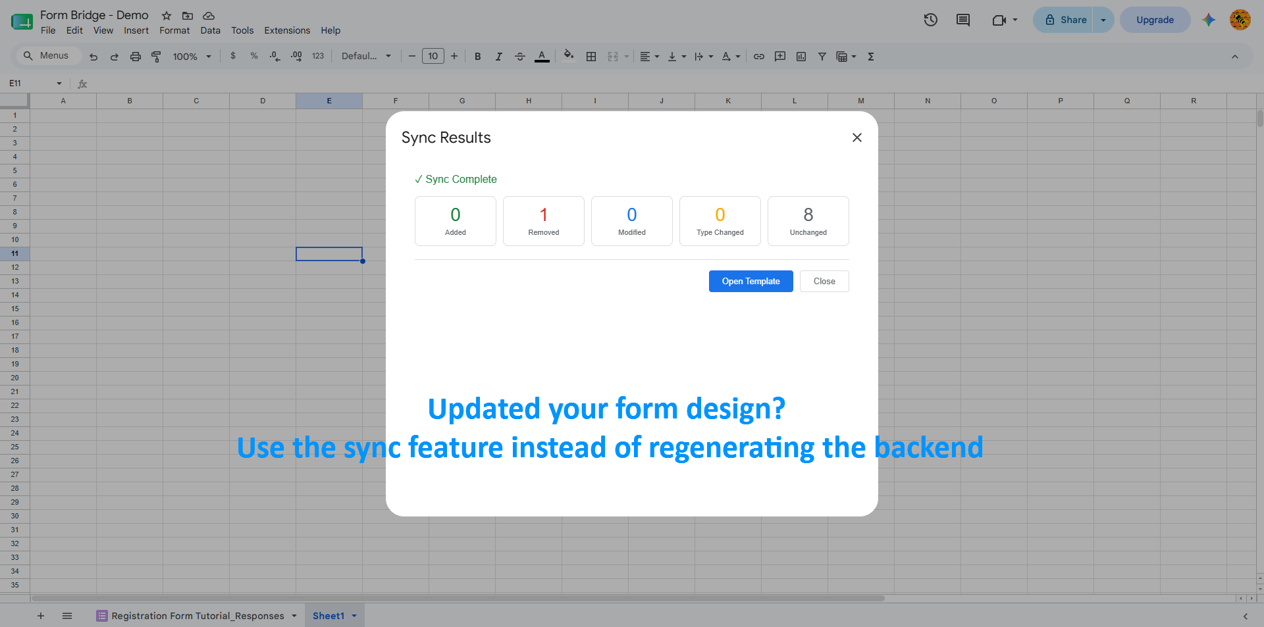Format selection as percent
This screenshot has height=627, width=1264.
(x=254, y=56)
